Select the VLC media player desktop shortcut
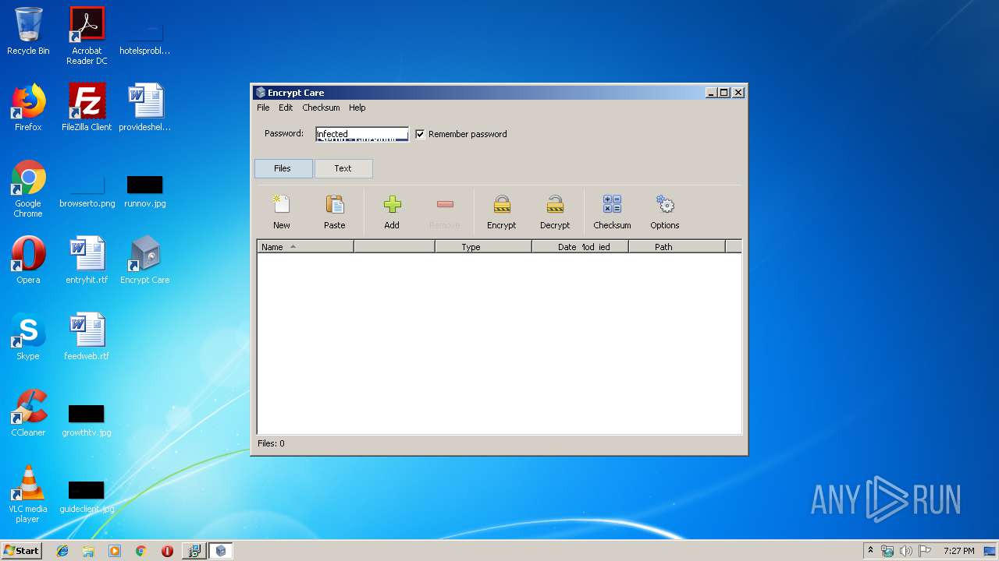The width and height of the screenshot is (999, 561). pyautogui.click(x=28, y=494)
